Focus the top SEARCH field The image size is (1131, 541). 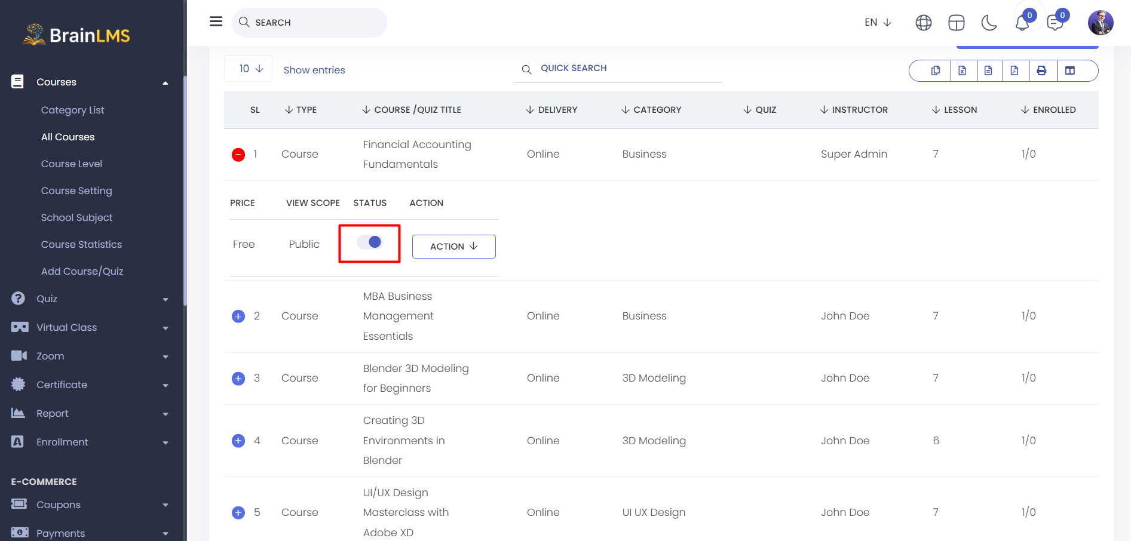[309, 23]
